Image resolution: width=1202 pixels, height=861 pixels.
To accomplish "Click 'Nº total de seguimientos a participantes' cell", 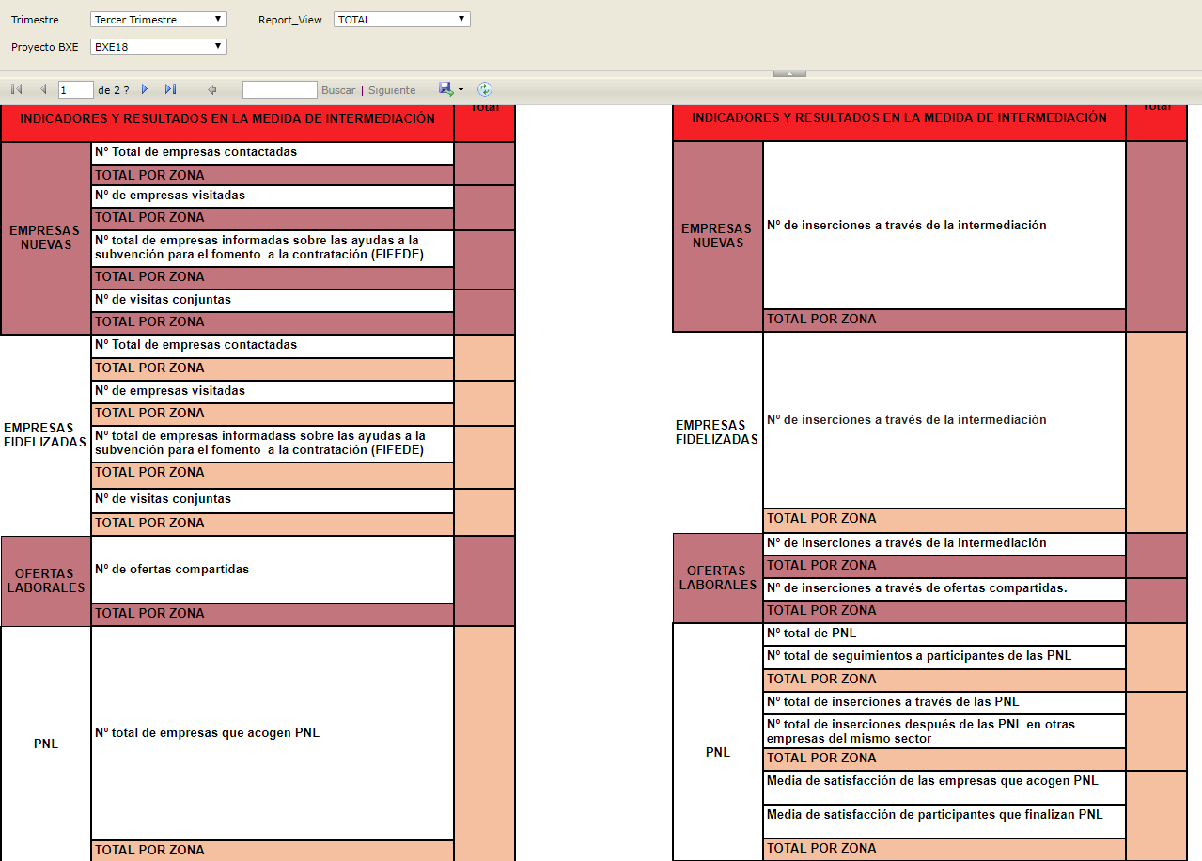I will 944,657.
